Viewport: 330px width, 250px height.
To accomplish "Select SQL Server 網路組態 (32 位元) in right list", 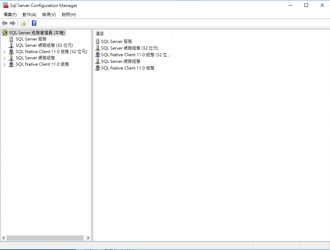I will [x=129, y=48].
